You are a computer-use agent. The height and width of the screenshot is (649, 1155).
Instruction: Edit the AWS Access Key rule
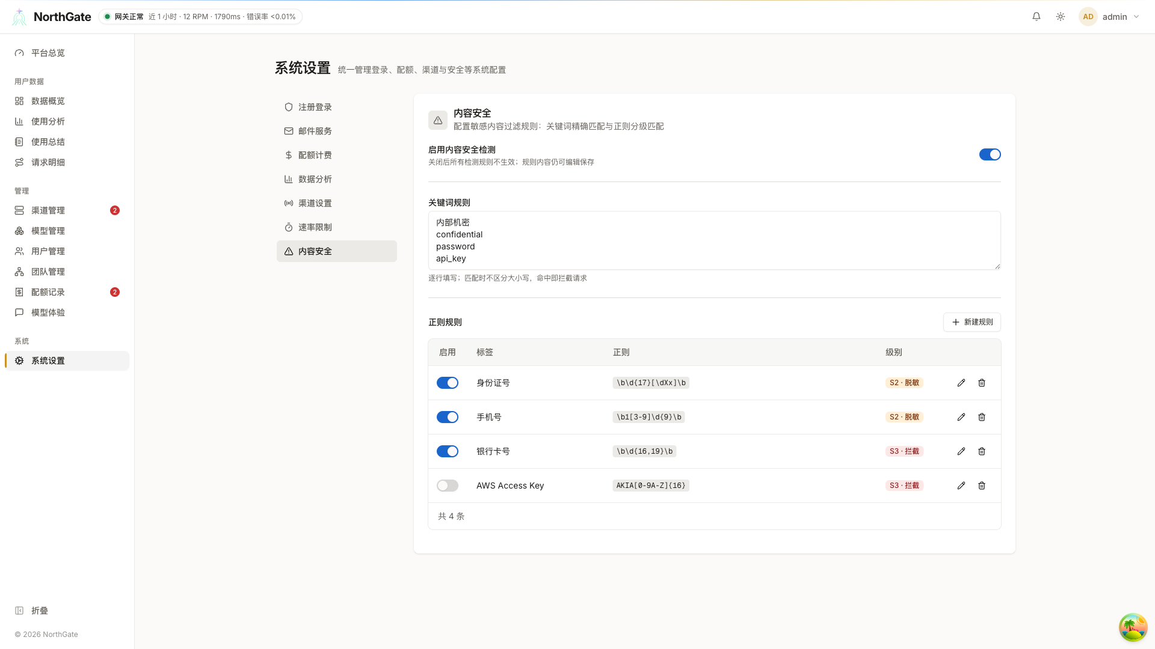(x=961, y=486)
